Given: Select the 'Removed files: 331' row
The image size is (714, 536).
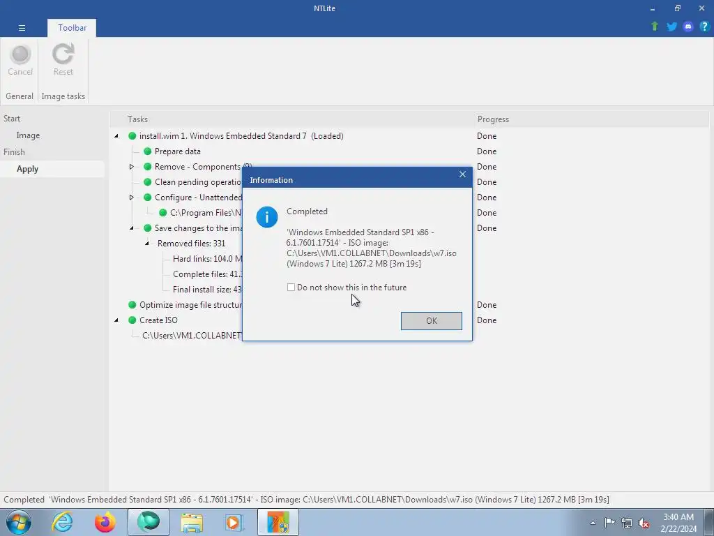Looking at the screenshot, I should [191, 244].
